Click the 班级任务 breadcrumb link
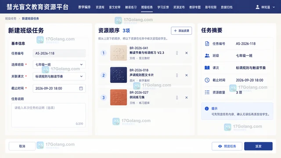 [11, 18]
